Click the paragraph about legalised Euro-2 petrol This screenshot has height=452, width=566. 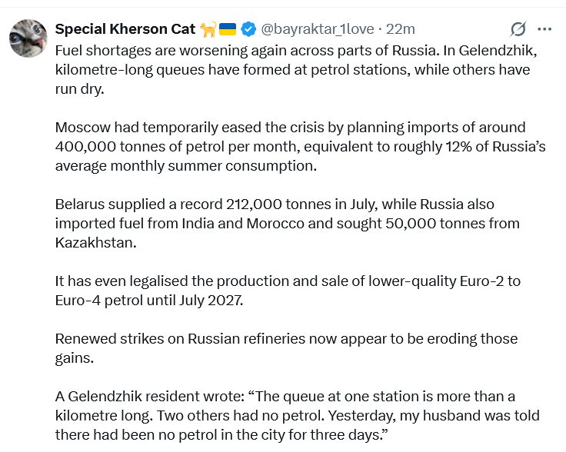pyautogui.click(x=288, y=291)
